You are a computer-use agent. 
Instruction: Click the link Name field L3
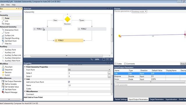click(89, 85)
